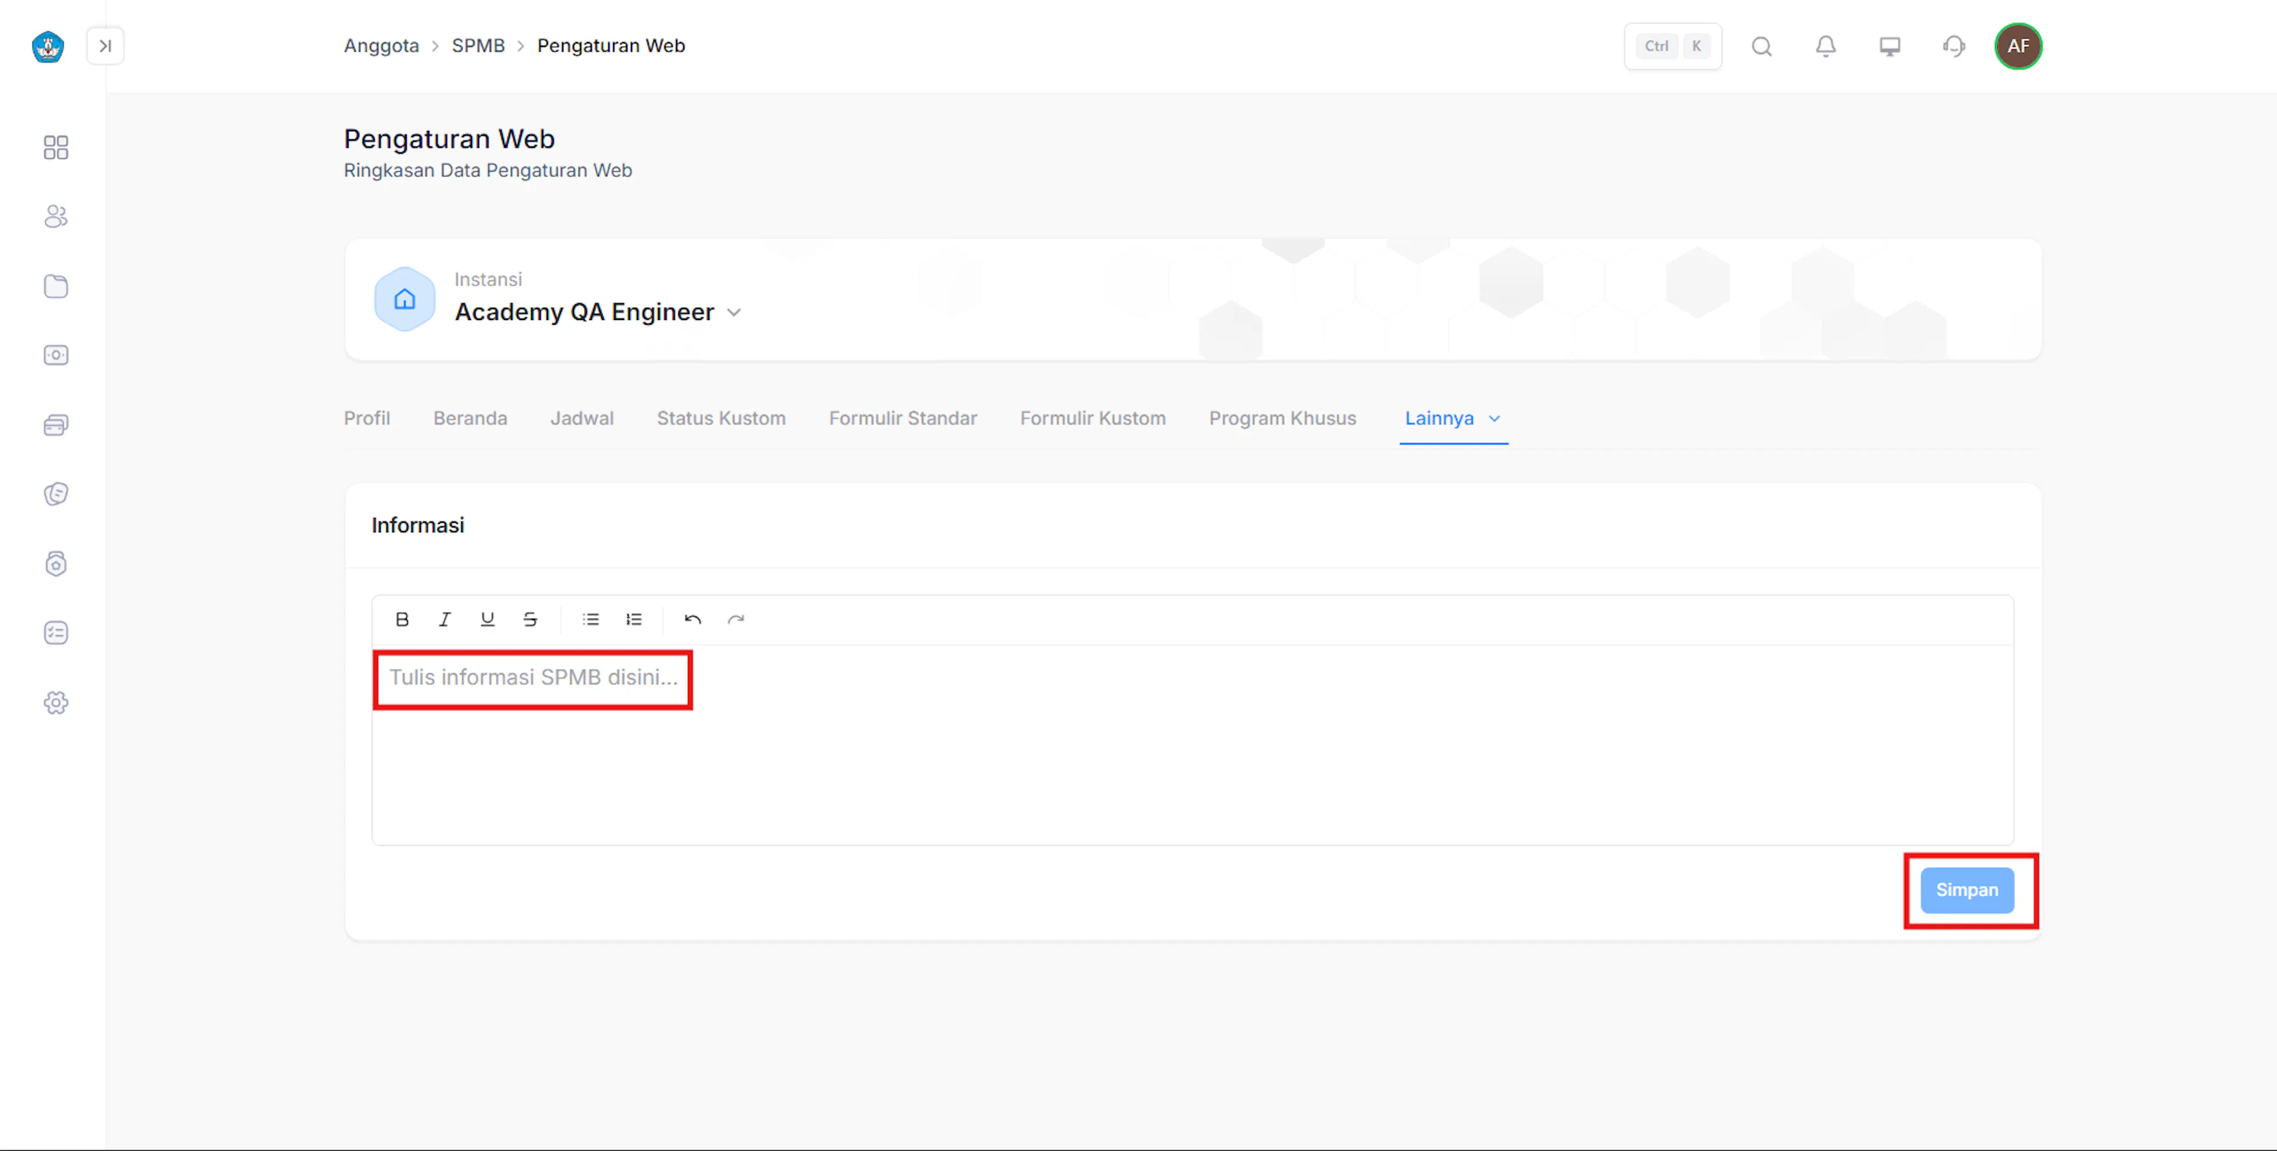Switch to the Status Kustom tab

(x=720, y=418)
